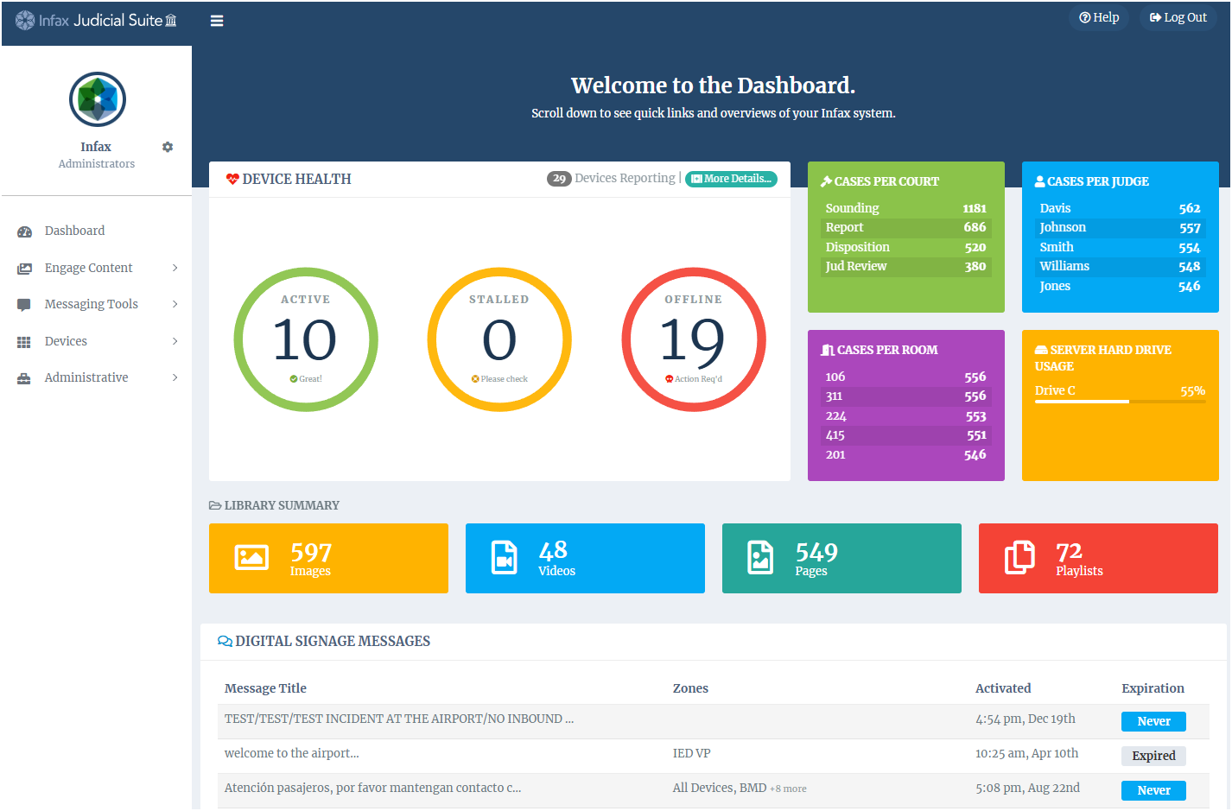Click the Offline devices red circle

694,339
